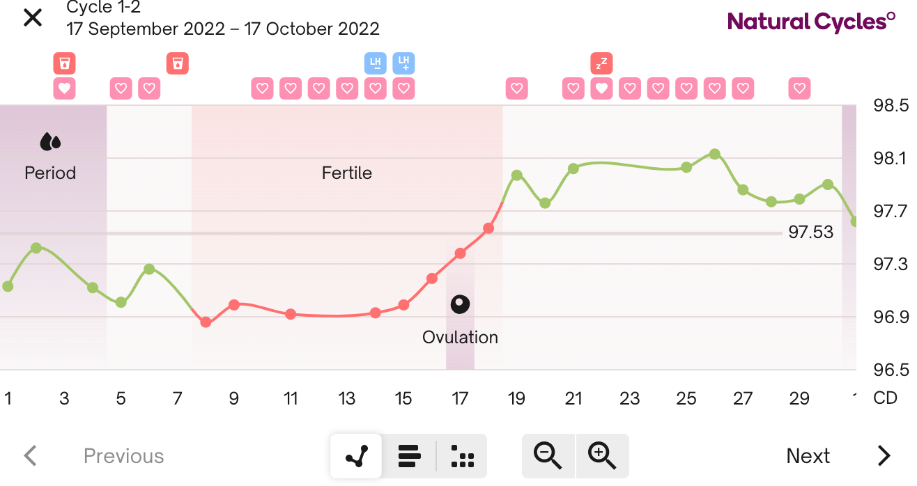
Task: Click the LH positive test icon
Action: point(403,63)
